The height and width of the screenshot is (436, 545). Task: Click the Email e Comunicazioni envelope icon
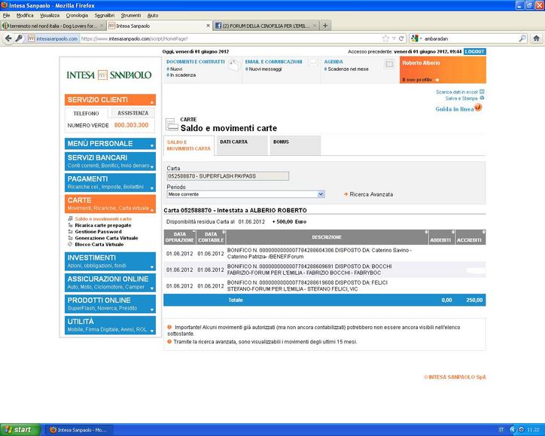[312, 66]
